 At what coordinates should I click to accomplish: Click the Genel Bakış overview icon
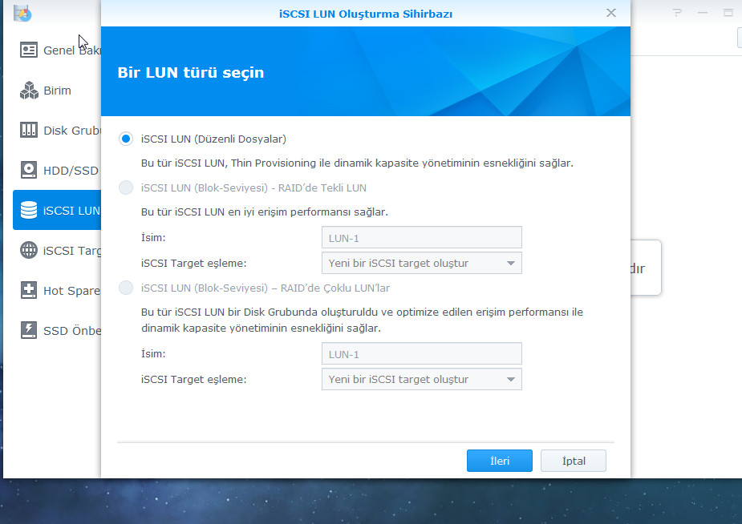coord(29,50)
